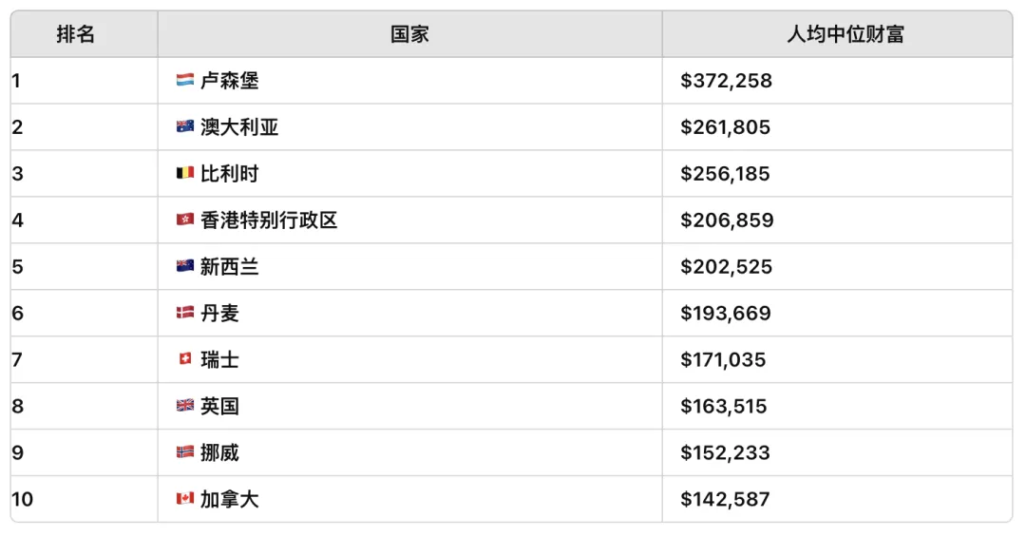Screen dimensions: 1026x537
Task: Click the $171,035 value for 瑞士
Action: click(x=723, y=359)
